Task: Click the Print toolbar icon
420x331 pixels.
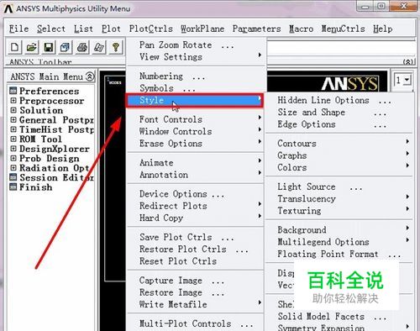Action: [x=82, y=47]
